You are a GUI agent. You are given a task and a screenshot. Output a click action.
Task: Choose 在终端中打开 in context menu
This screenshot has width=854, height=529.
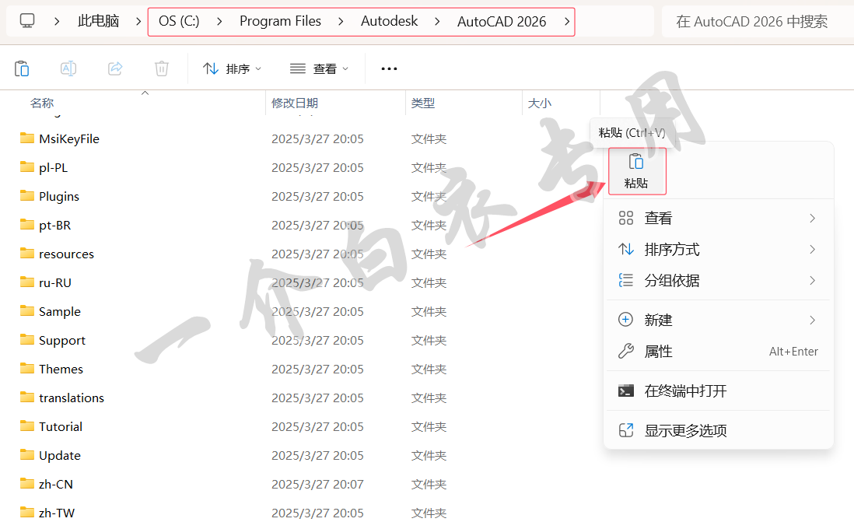(718, 391)
